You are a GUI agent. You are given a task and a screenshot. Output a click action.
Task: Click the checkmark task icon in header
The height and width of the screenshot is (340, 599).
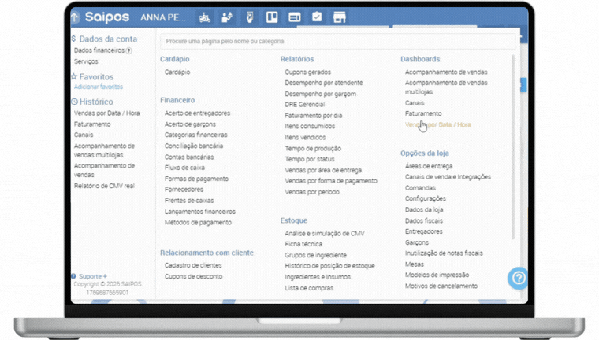coord(317,17)
